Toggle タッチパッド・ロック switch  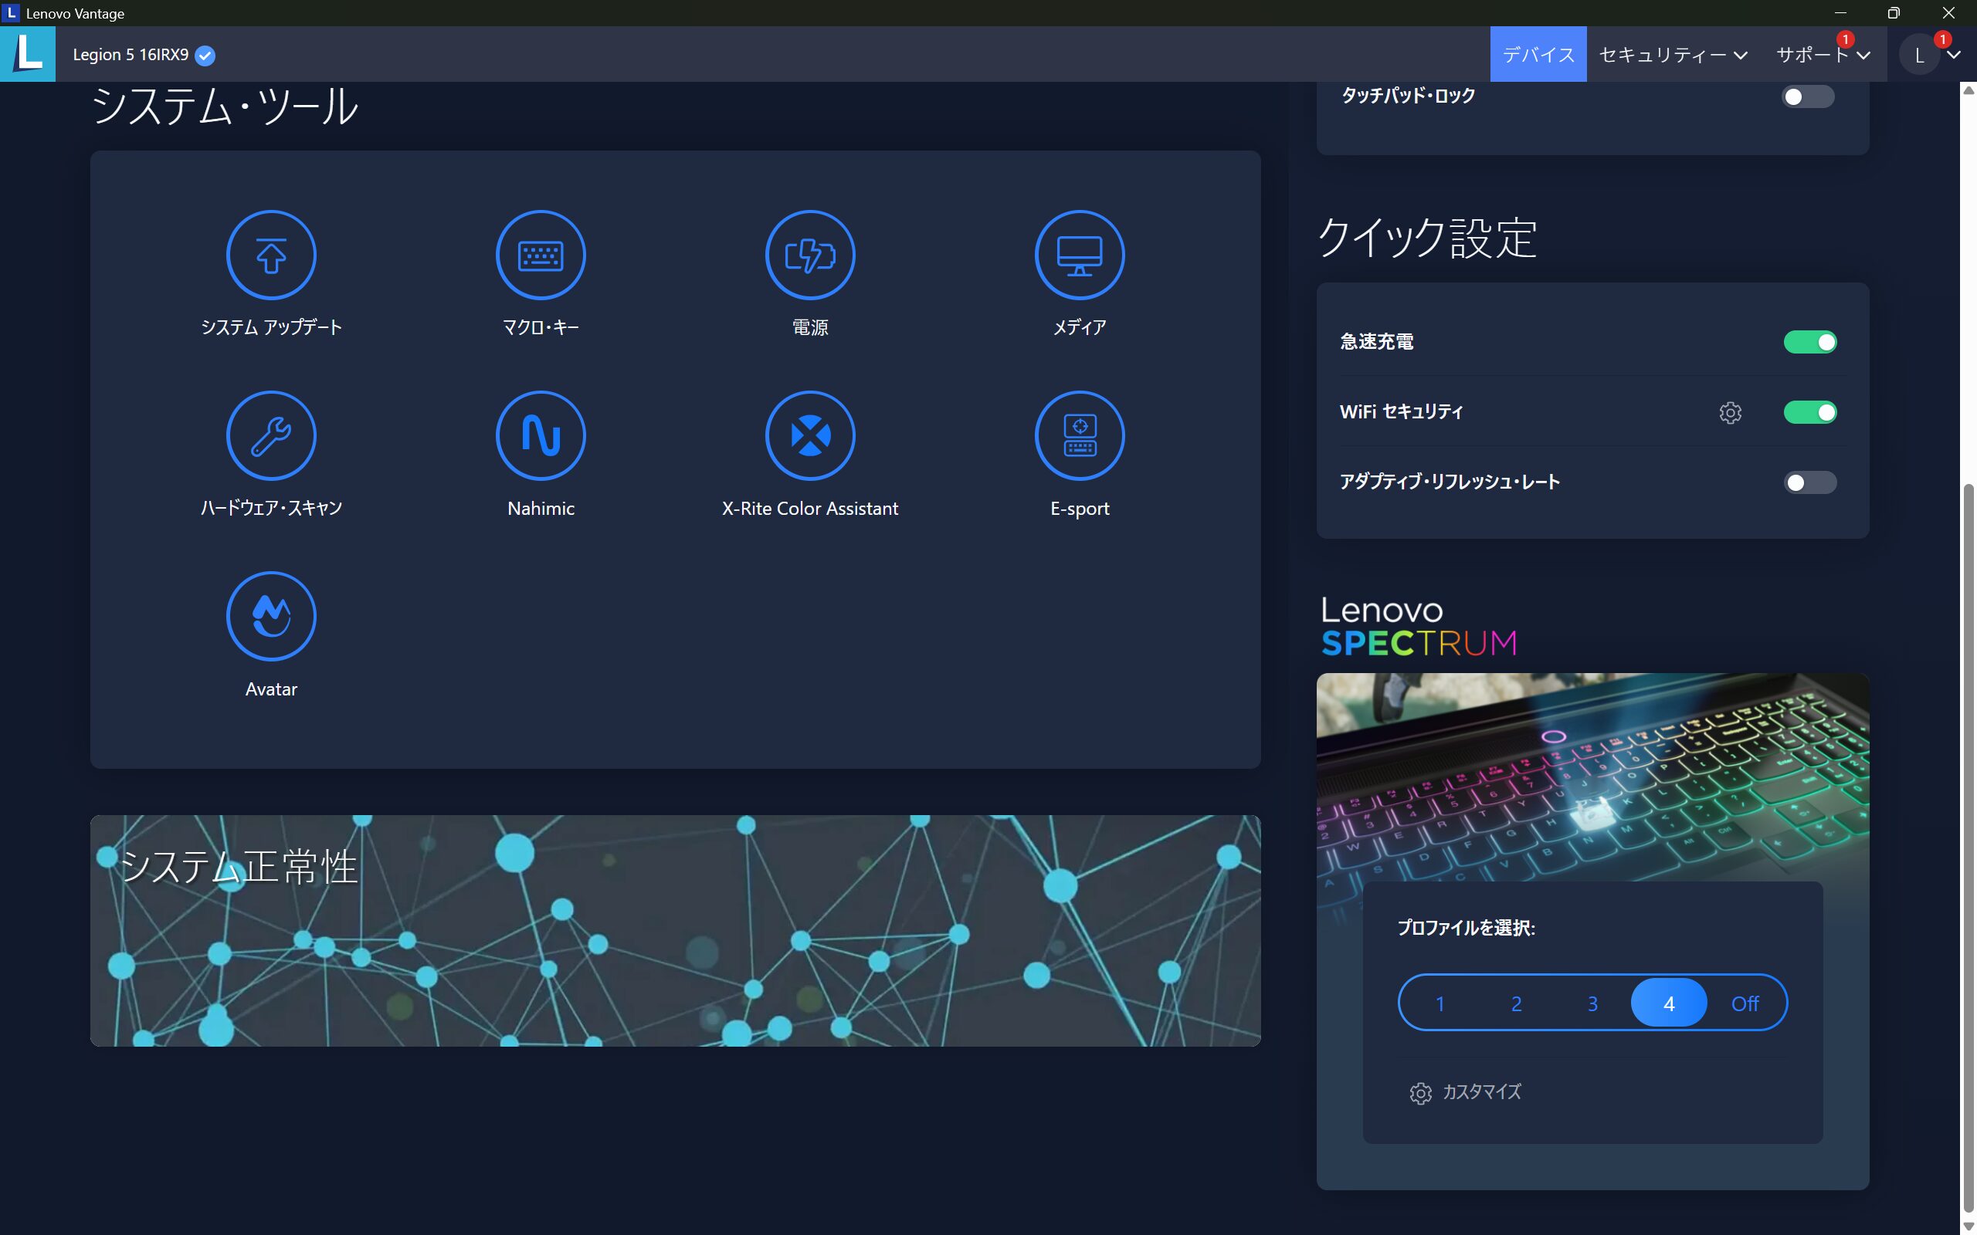tap(1808, 96)
